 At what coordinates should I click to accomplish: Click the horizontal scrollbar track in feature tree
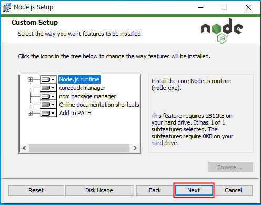coord(79,148)
